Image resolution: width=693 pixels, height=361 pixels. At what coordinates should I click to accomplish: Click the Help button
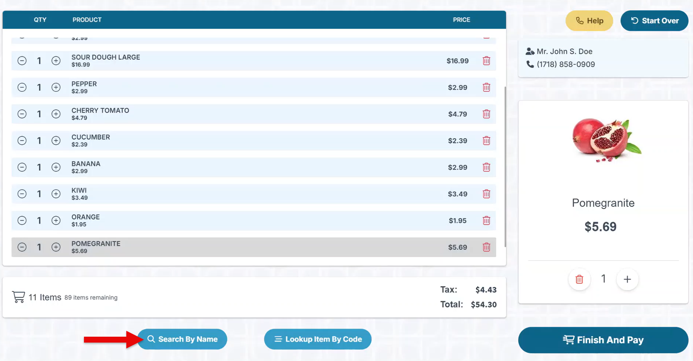click(x=589, y=21)
